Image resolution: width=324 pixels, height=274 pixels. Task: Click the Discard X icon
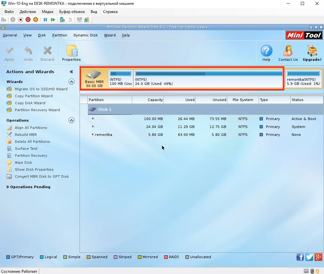tap(47, 51)
